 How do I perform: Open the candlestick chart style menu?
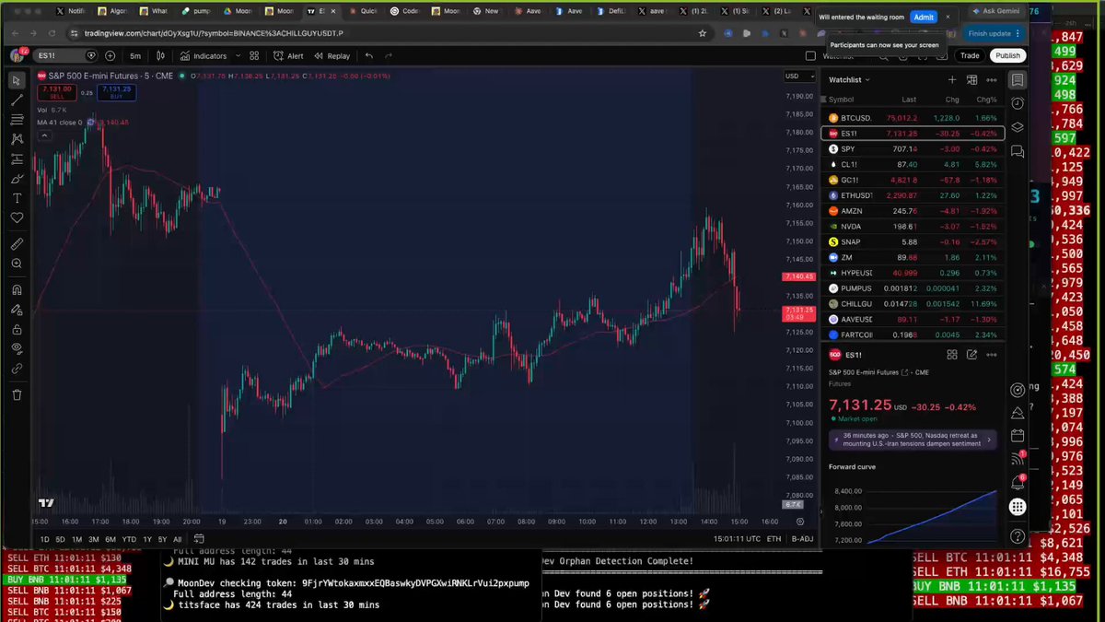point(161,55)
